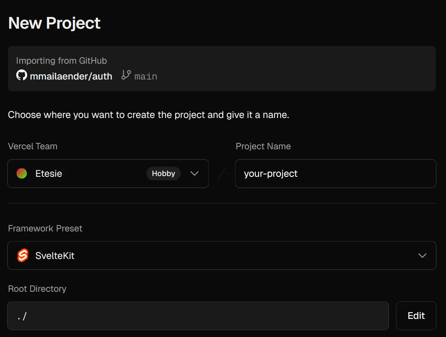The height and width of the screenshot is (337, 446).
Task: Click the git branch icon beside main
Action: click(127, 75)
